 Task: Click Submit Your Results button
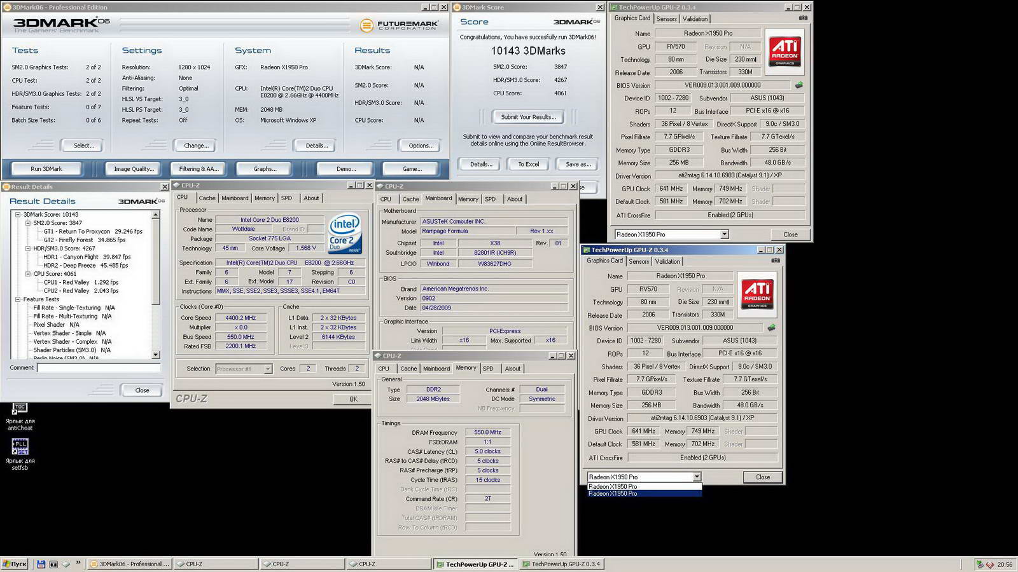[528, 117]
